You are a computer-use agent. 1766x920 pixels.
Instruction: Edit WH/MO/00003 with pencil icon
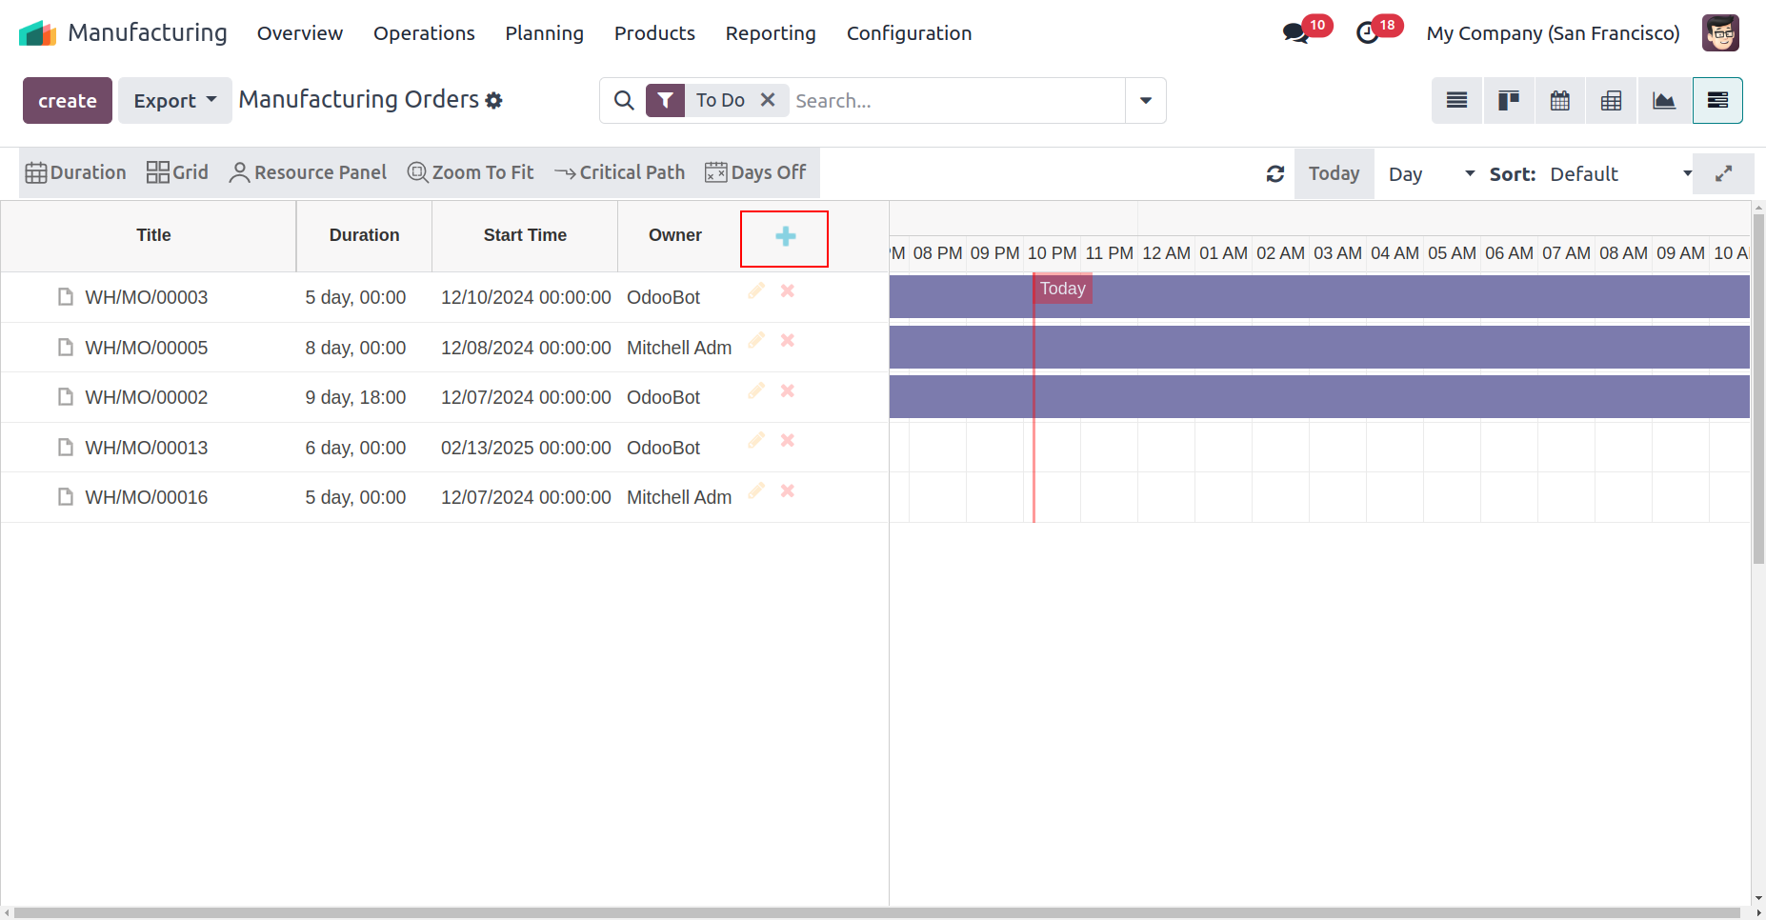(x=756, y=291)
